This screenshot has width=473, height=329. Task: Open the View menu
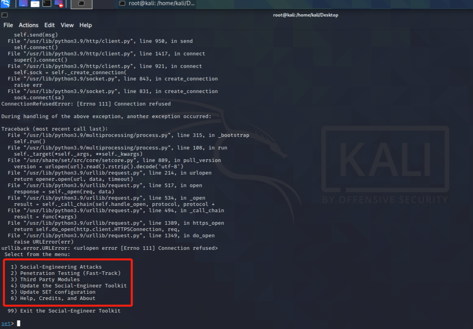point(67,25)
